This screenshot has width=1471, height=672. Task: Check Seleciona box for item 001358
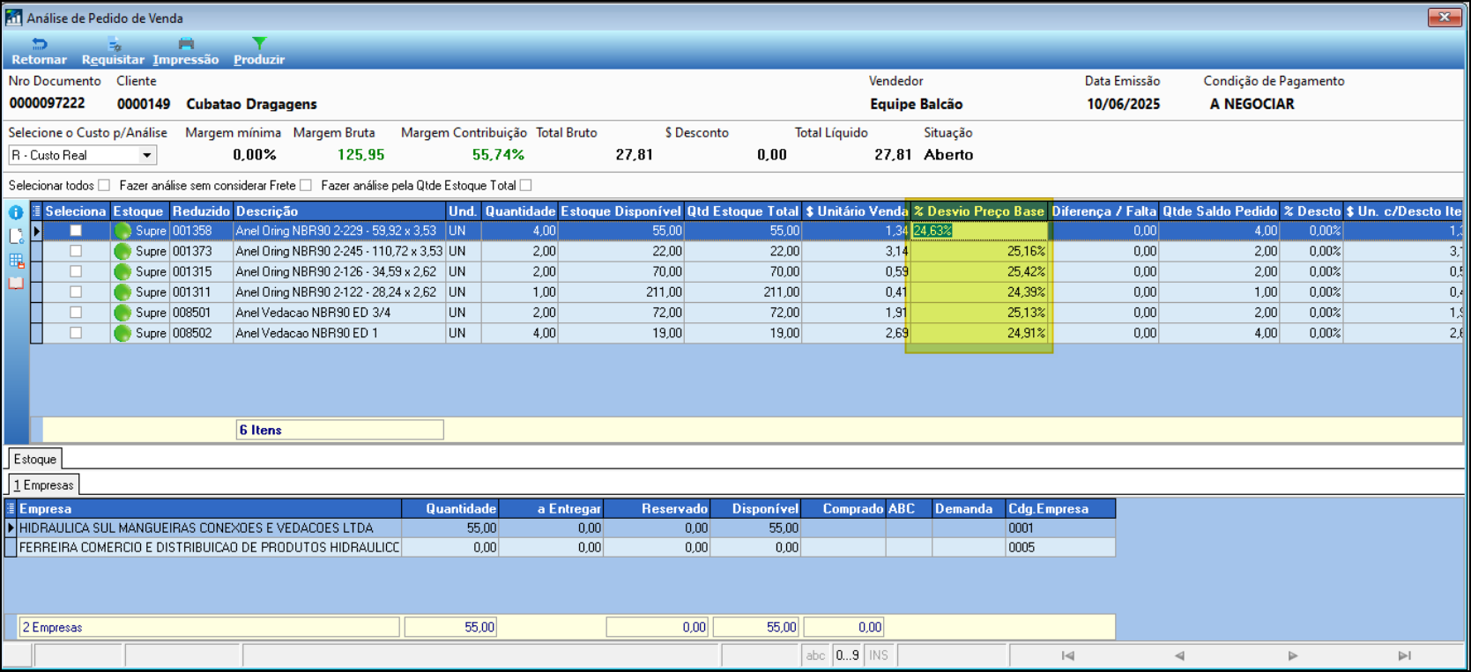(x=76, y=231)
